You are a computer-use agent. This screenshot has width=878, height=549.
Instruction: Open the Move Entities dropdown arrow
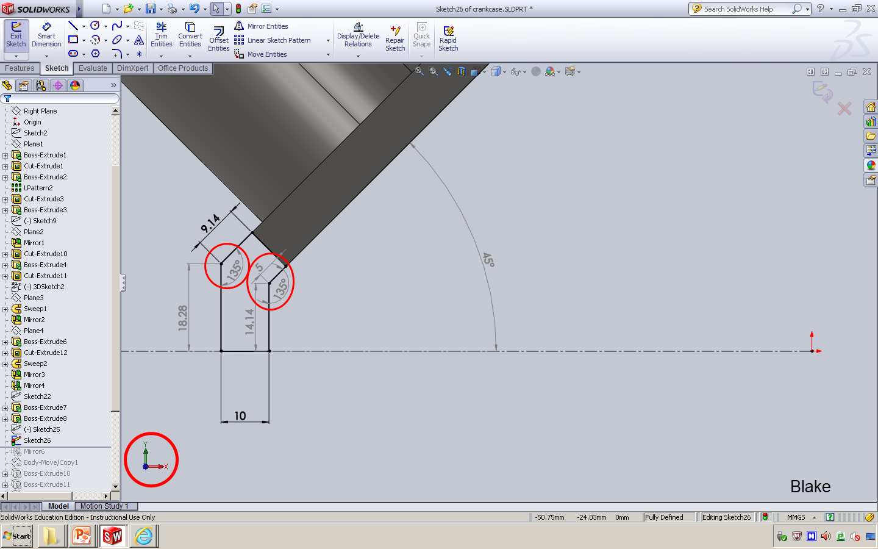tap(328, 55)
